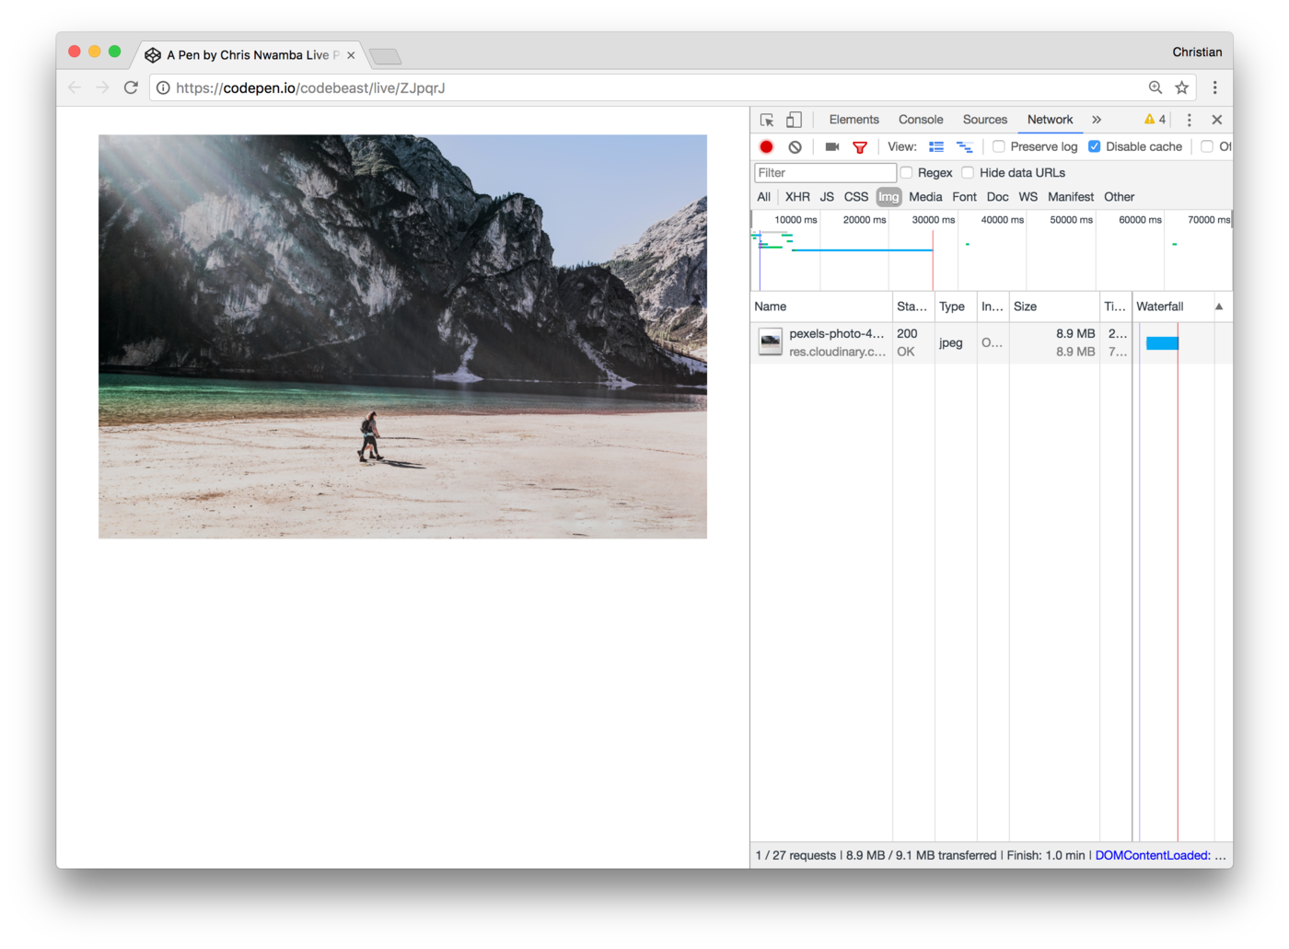Screen dimensions: 1289x949
Task: Select the Network tab
Action: [x=1050, y=120]
